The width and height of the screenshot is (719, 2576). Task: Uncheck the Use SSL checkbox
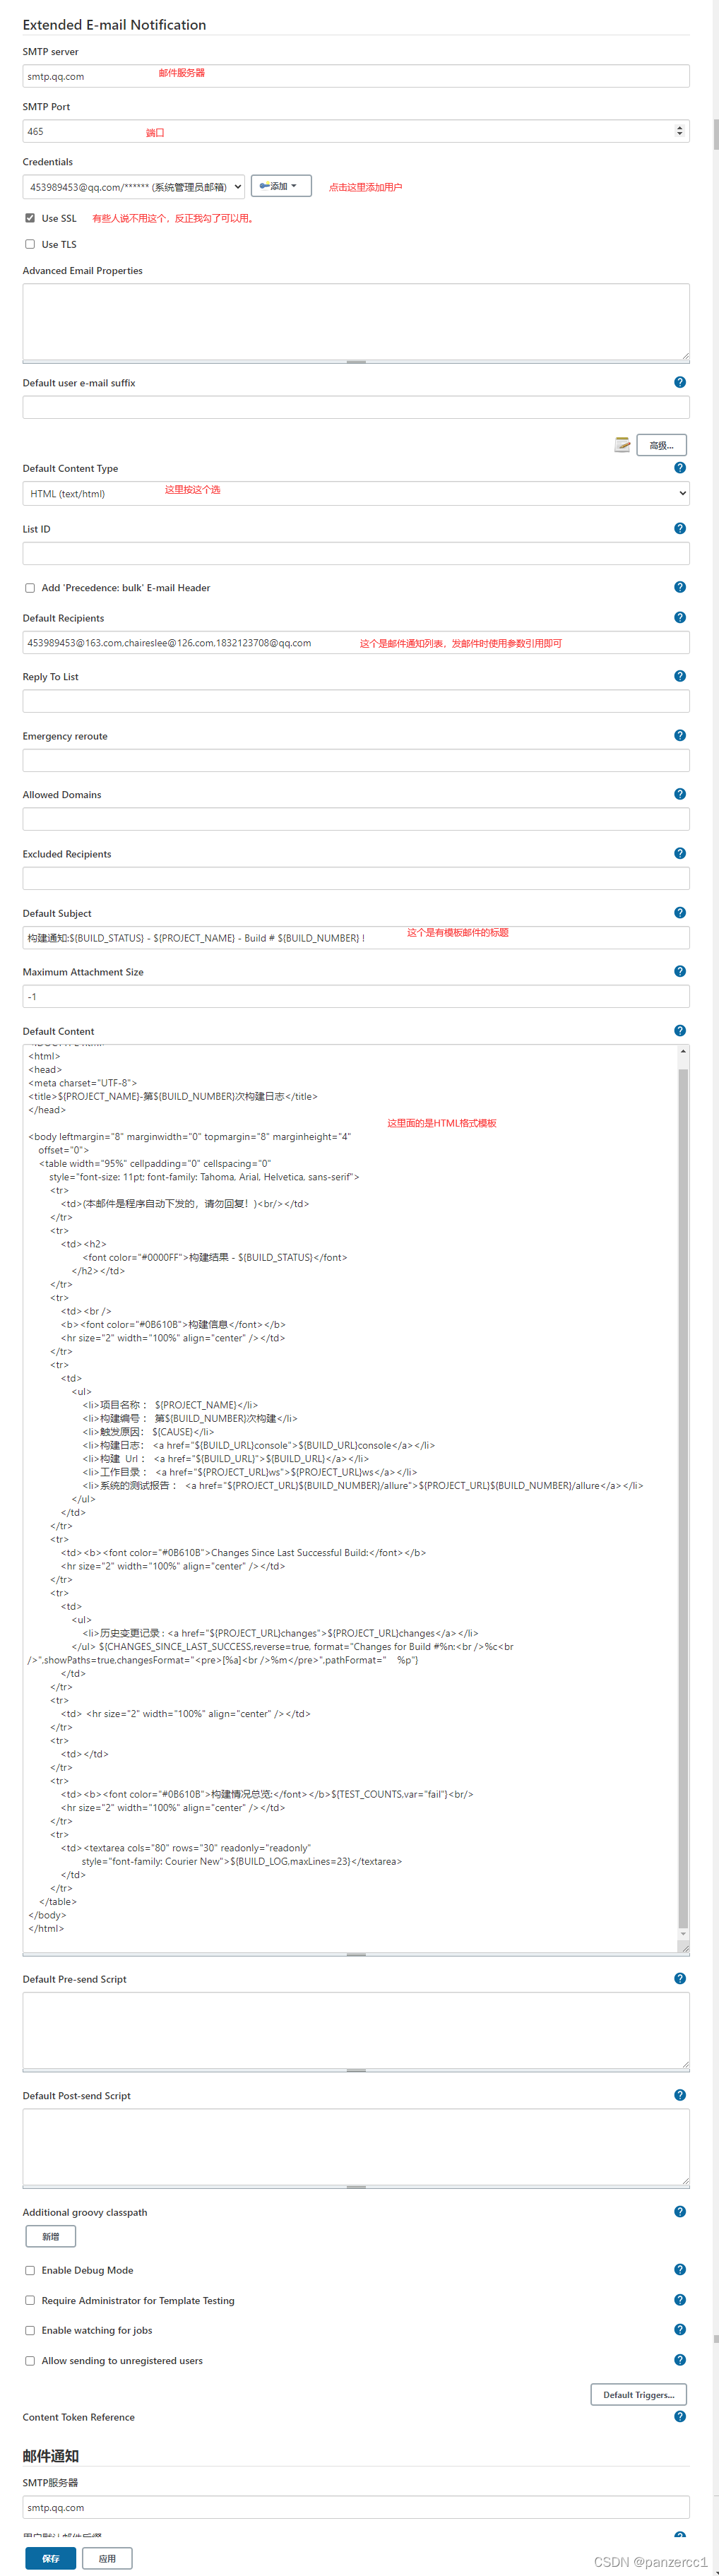(x=30, y=218)
